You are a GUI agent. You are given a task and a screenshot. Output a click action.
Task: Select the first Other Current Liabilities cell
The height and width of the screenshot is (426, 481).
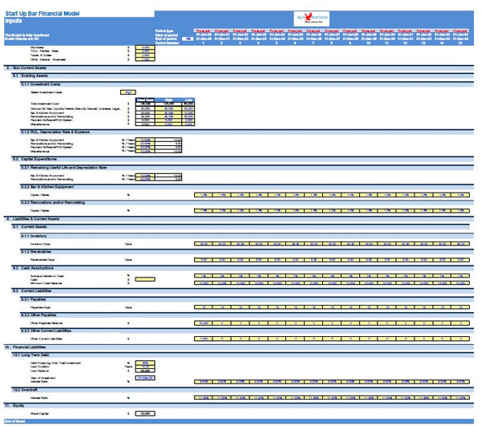204,339
